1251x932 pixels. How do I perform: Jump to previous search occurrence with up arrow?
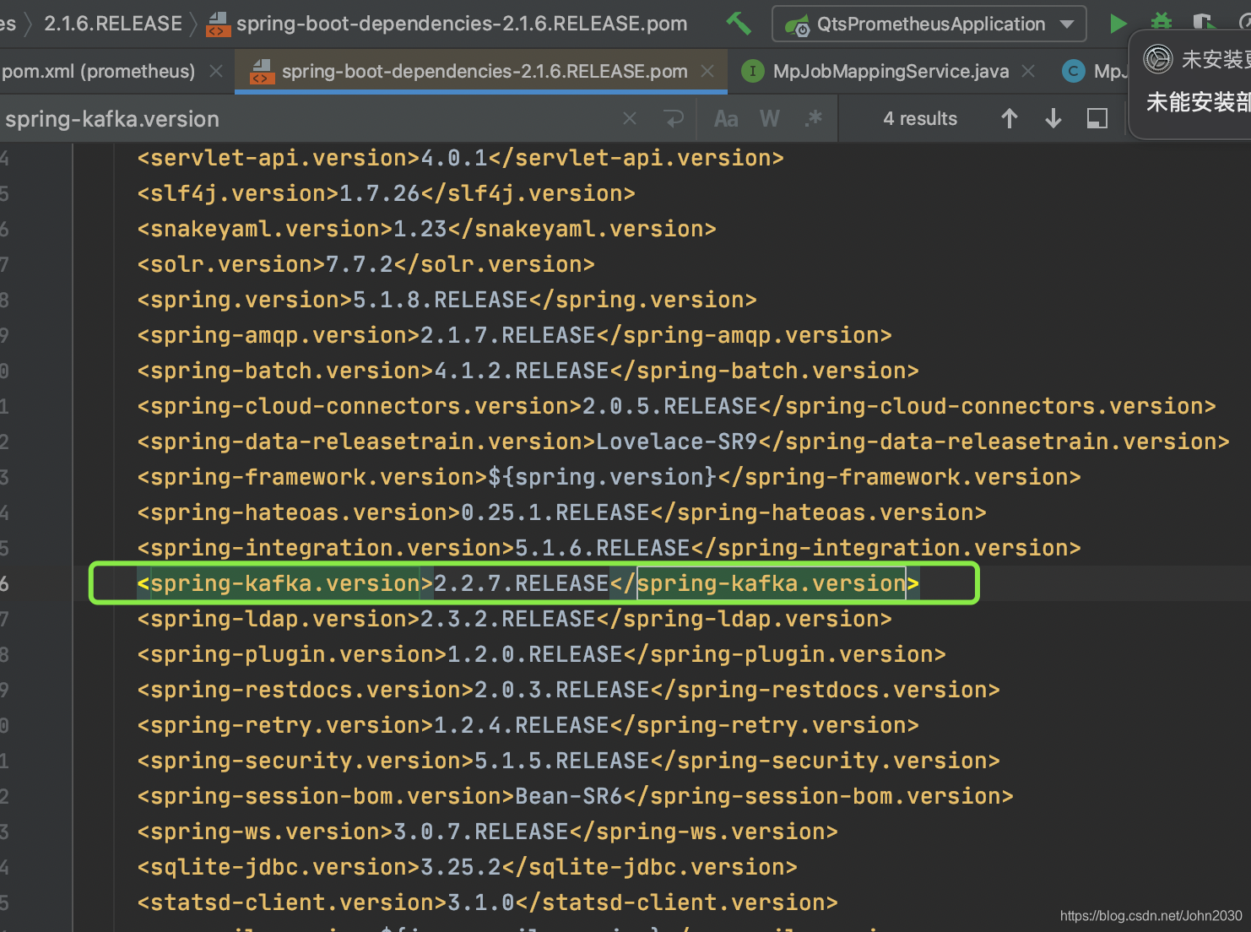[x=1010, y=118]
